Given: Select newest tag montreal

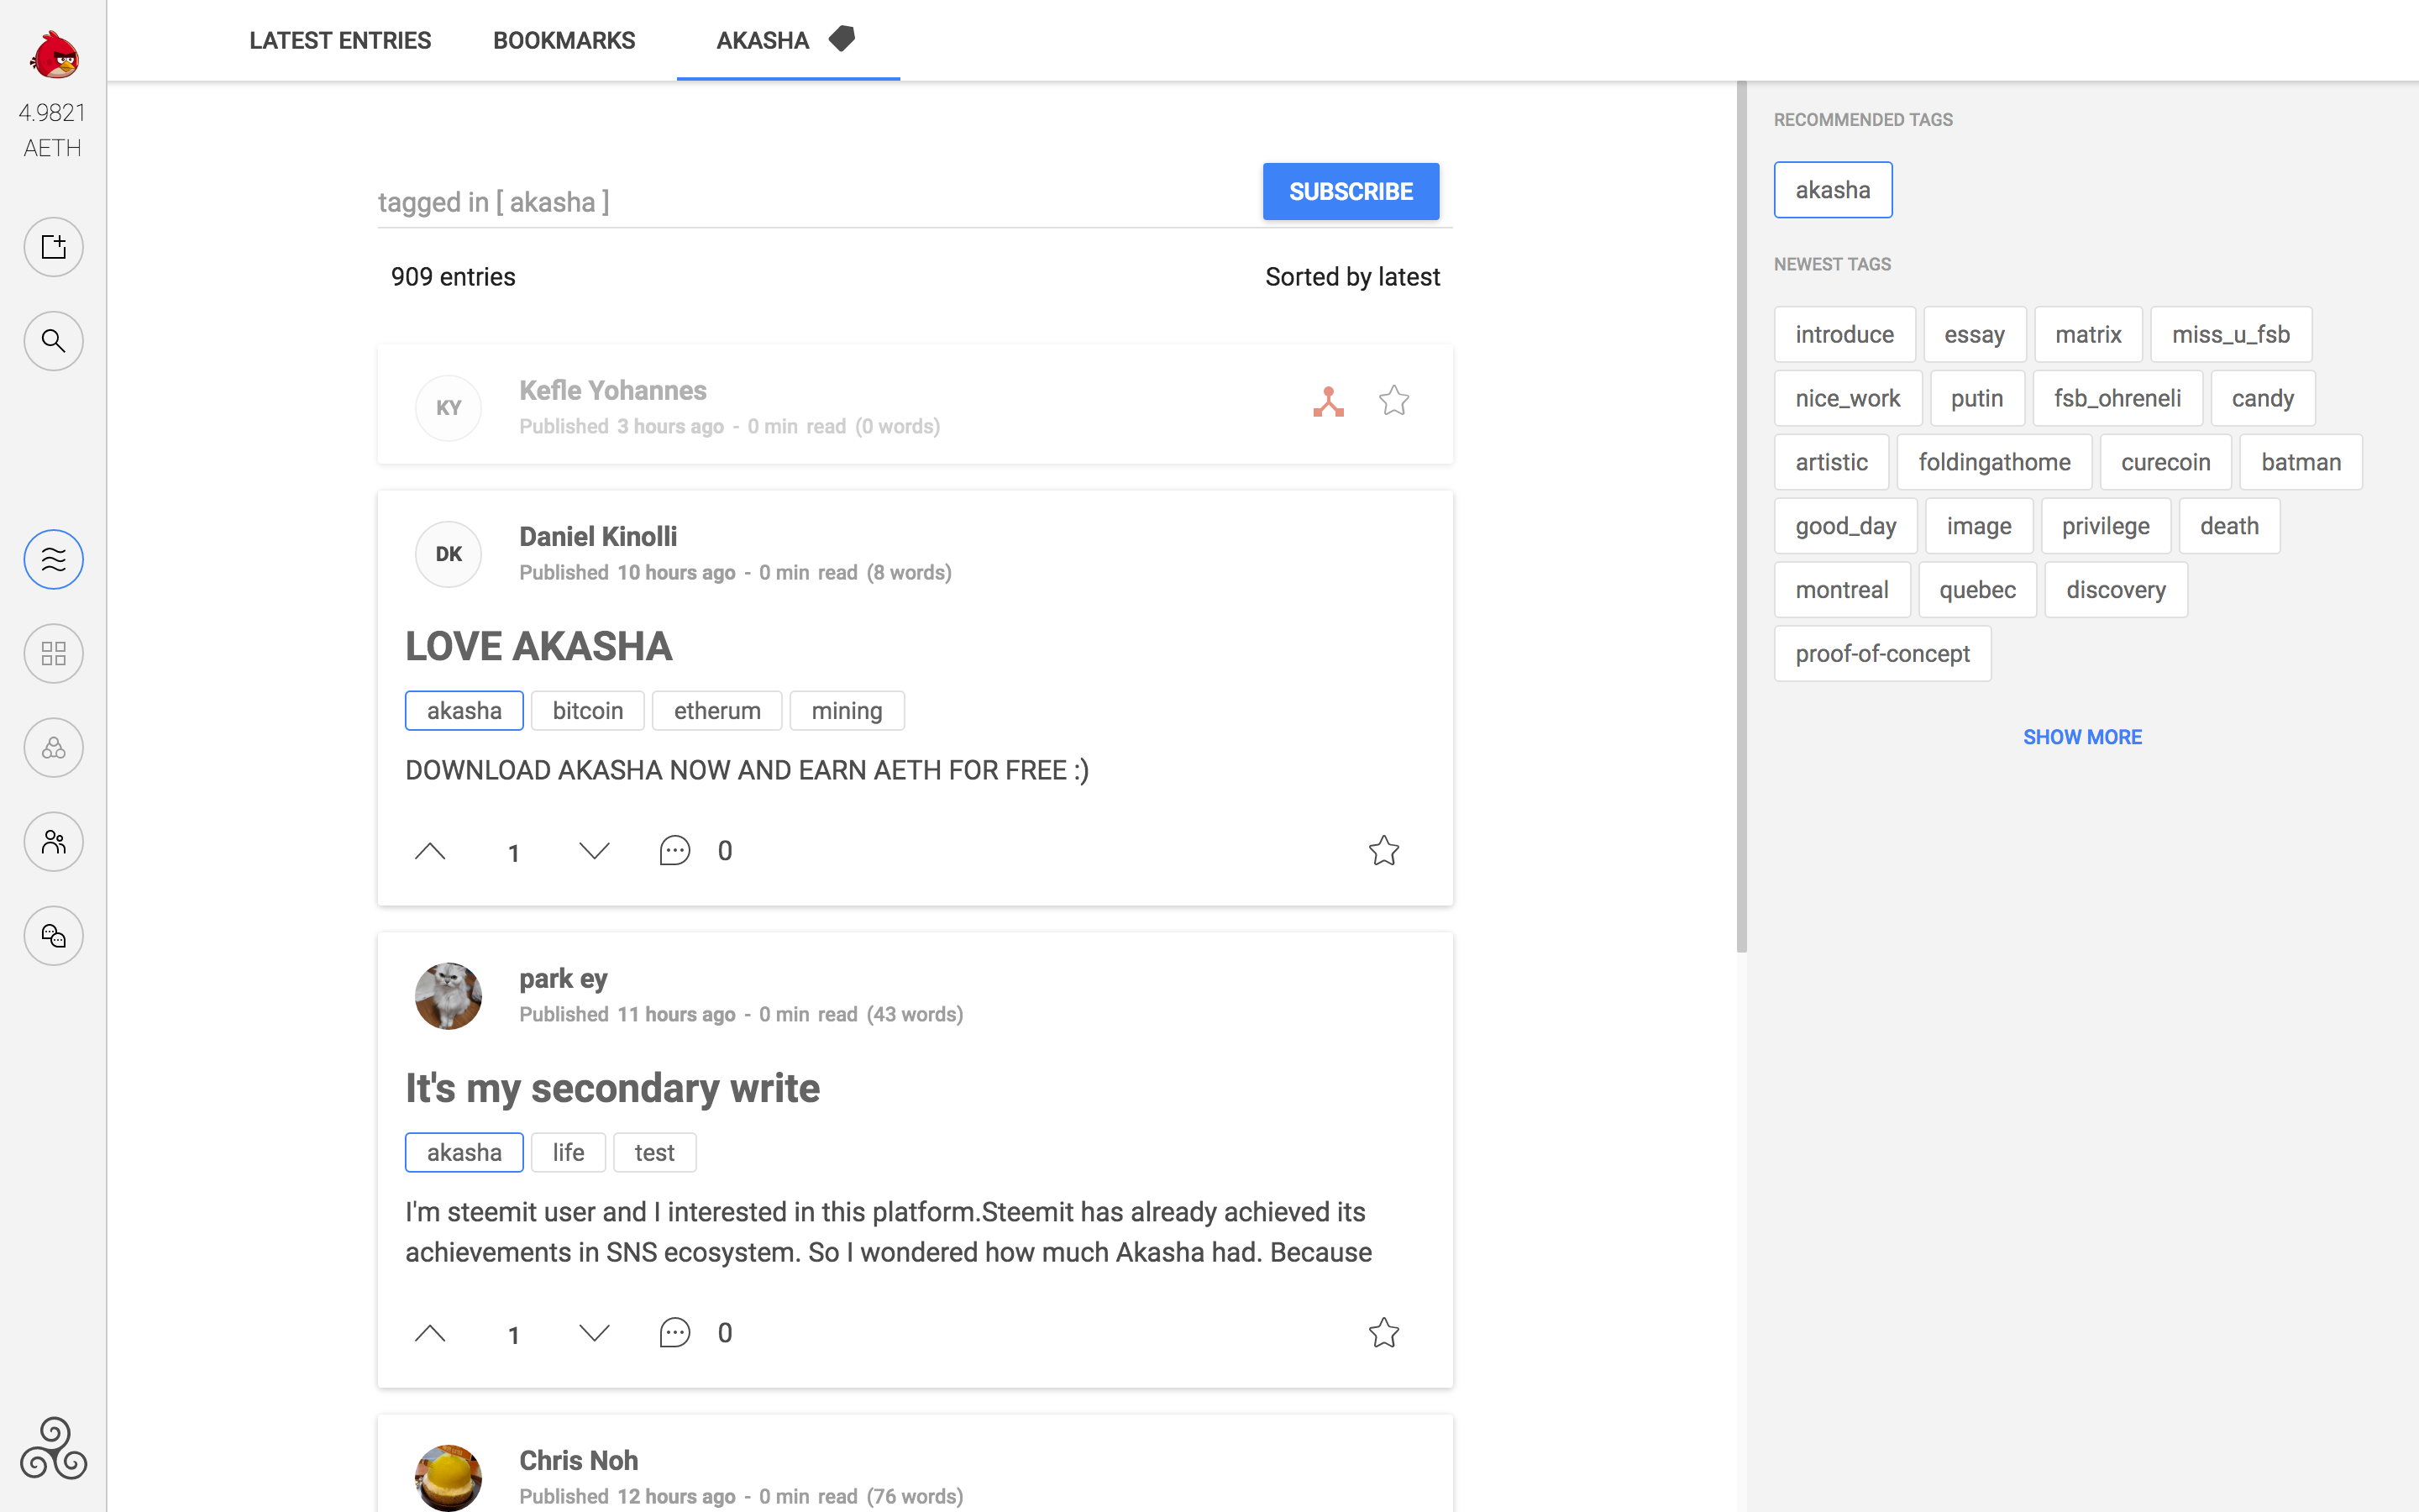Looking at the screenshot, I should 1842,590.
